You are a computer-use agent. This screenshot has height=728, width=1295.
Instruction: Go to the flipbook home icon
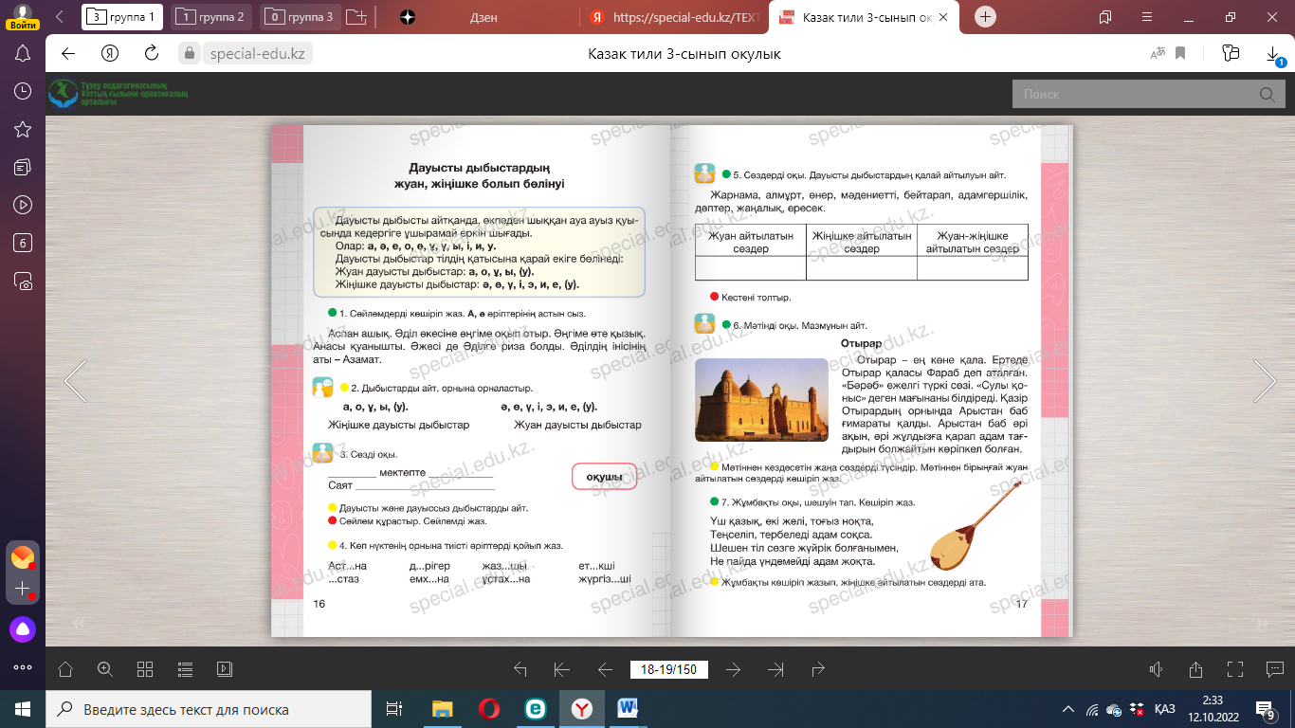click(x=65, y=669)
